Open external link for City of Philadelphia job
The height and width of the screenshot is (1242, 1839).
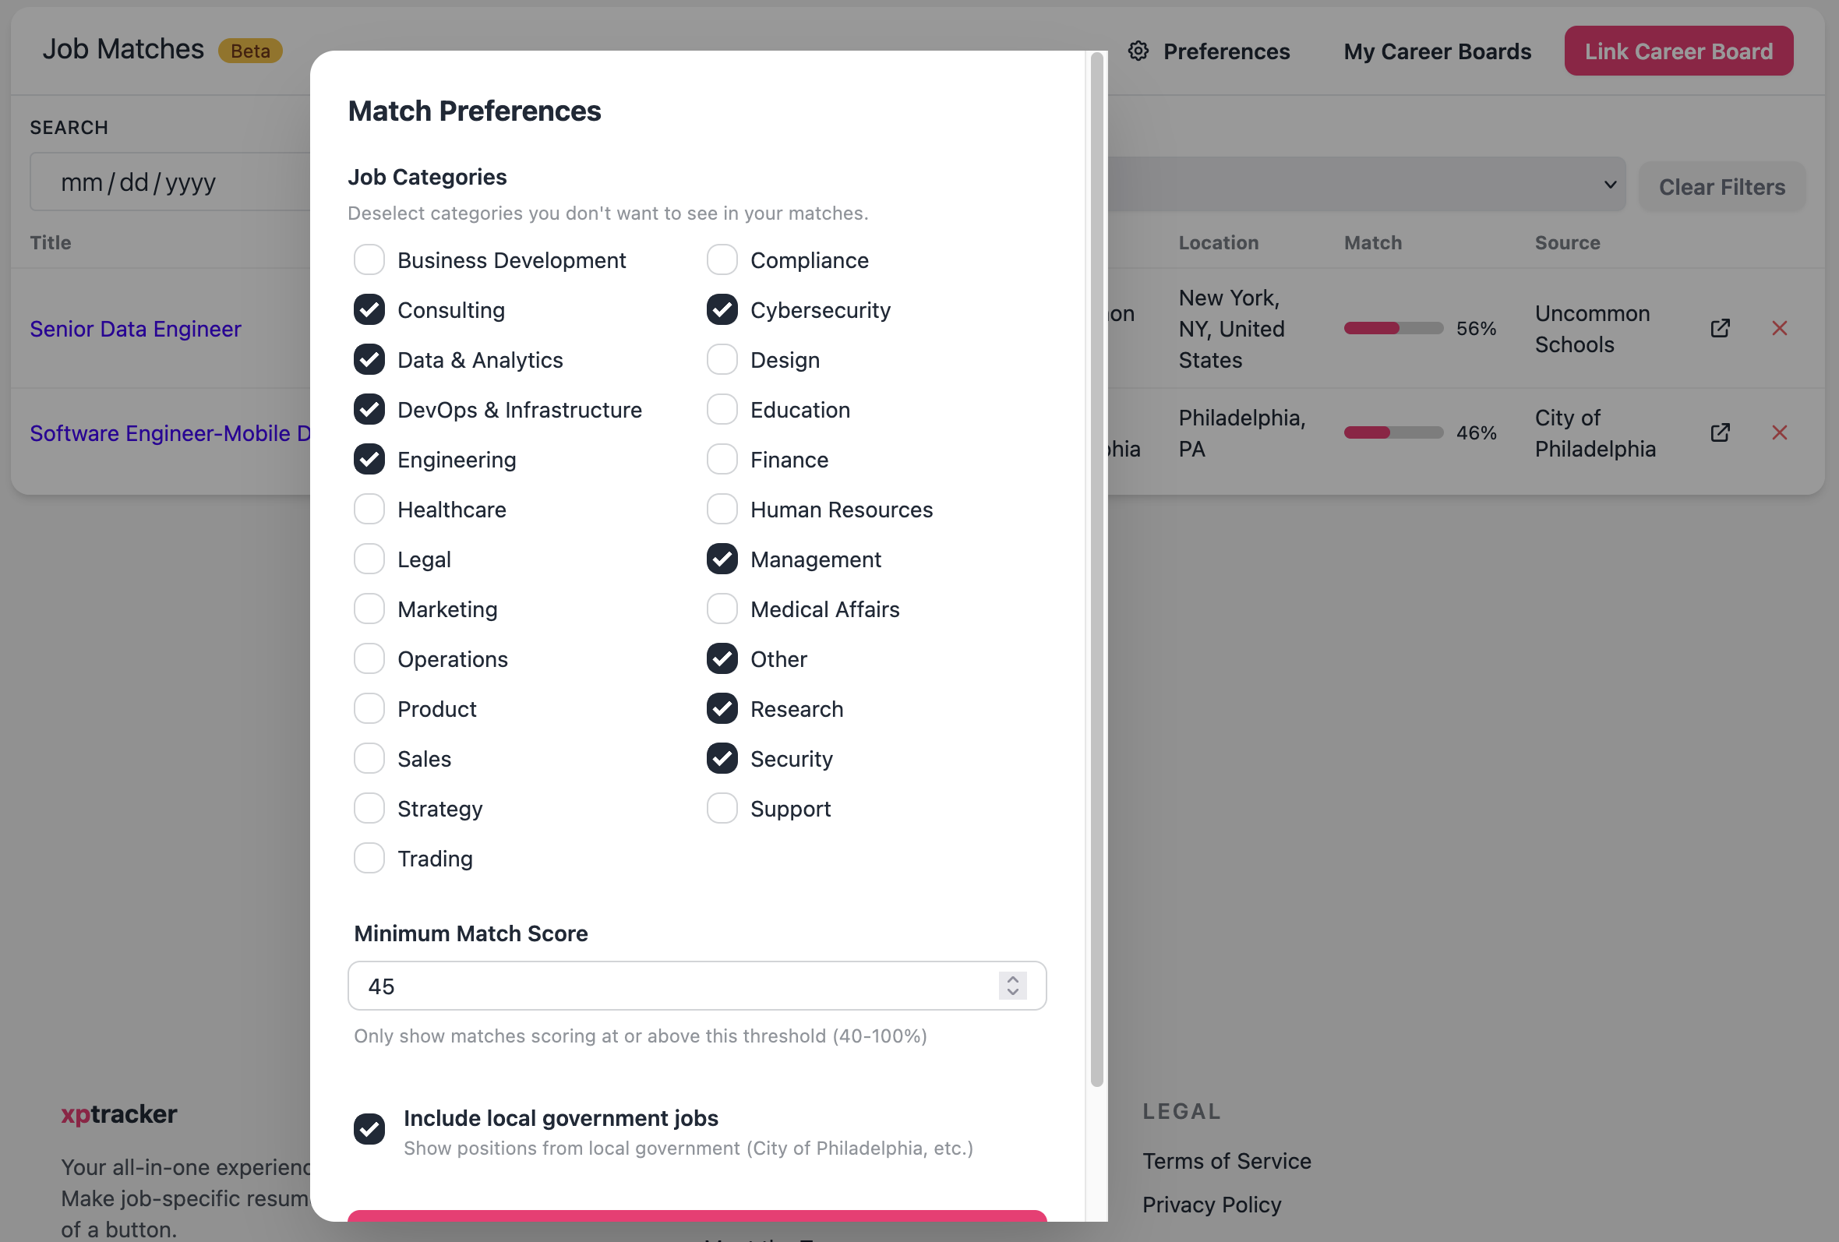point(1720,432)
